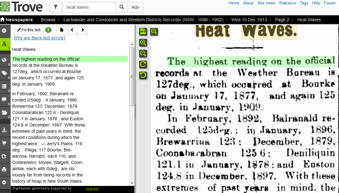This screenshot has width=339, height=193.
Task: Rotate the newspaper image clockwise
Action: (x=143, y=64)
